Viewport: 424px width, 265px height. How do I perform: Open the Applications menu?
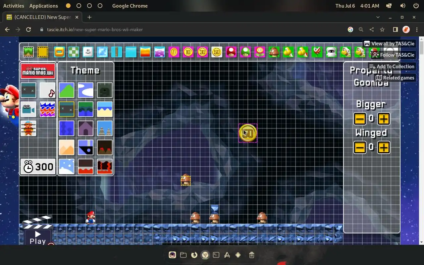[43, 6]
